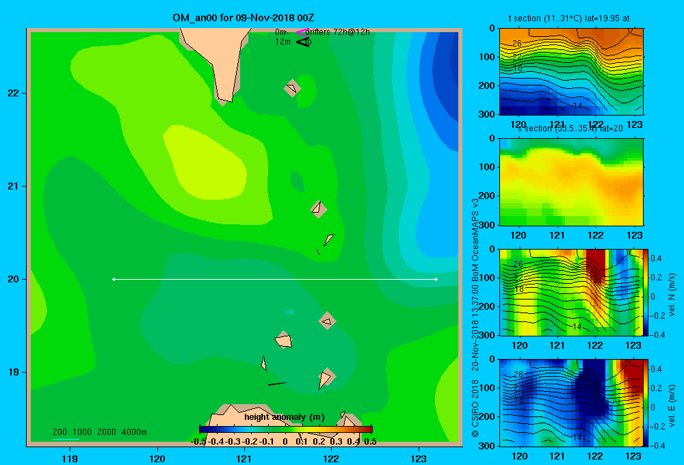This screenshot has width=684, height=465.
Task: Click the vertical '© CSIRO 2018' credit text
Action: (475, 408)
